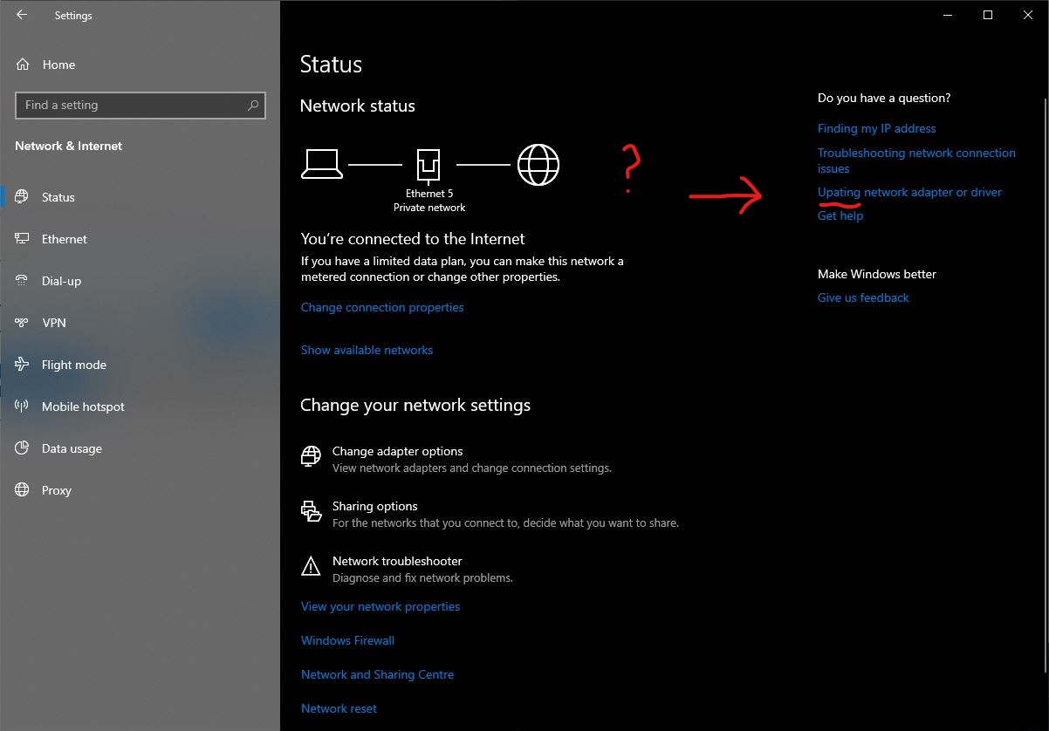This screenshot has width=1049, height=731.
Task: Click the laptop icon in network diagram
Action: [x=321, y=164]
